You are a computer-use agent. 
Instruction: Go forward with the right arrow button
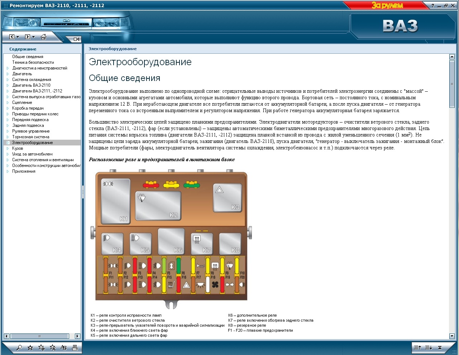[x=27, y=37]
